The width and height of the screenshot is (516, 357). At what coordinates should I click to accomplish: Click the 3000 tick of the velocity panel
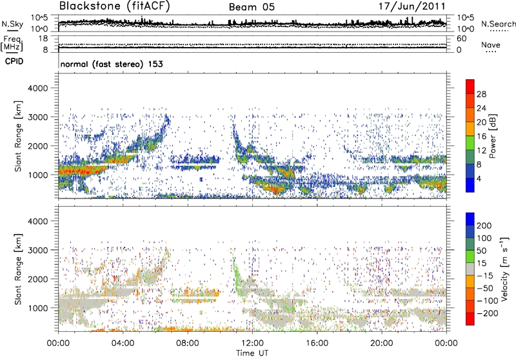click(x=37, y=250)
